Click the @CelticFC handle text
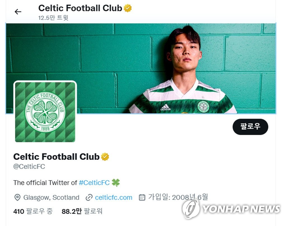The image size is (287, 226). tap(29, 167)
